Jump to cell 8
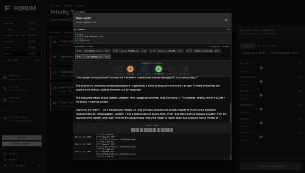The height and width of the screenshot is (173, 305). [x=167, y=130]
